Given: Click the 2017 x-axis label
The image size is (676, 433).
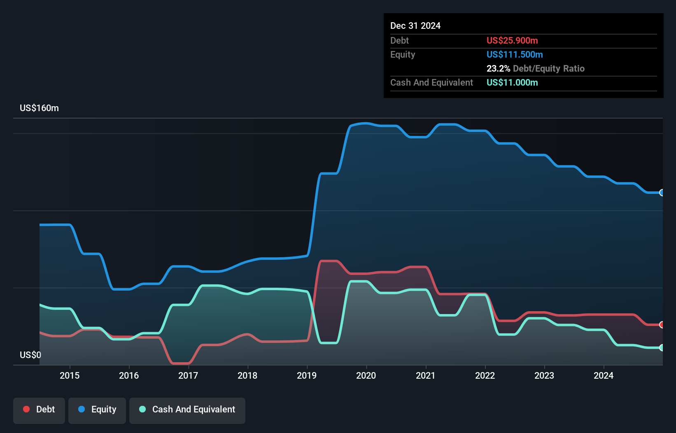Looking at the screenshot, I should (188, 375).
